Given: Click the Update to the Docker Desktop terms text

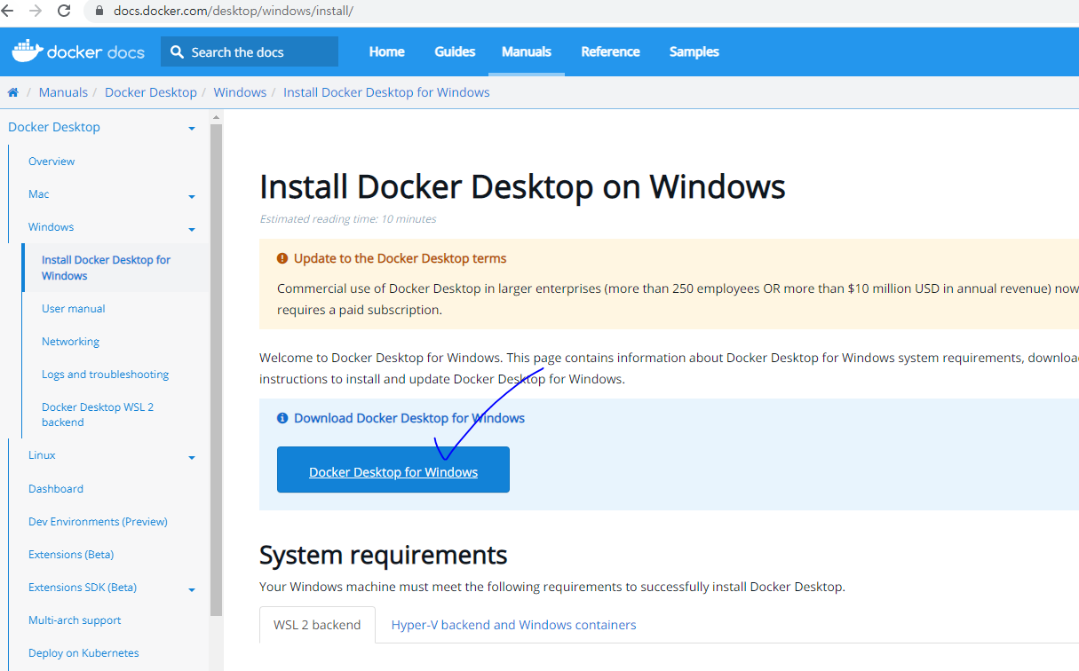Looking at the screenshot, I should 400,258.
